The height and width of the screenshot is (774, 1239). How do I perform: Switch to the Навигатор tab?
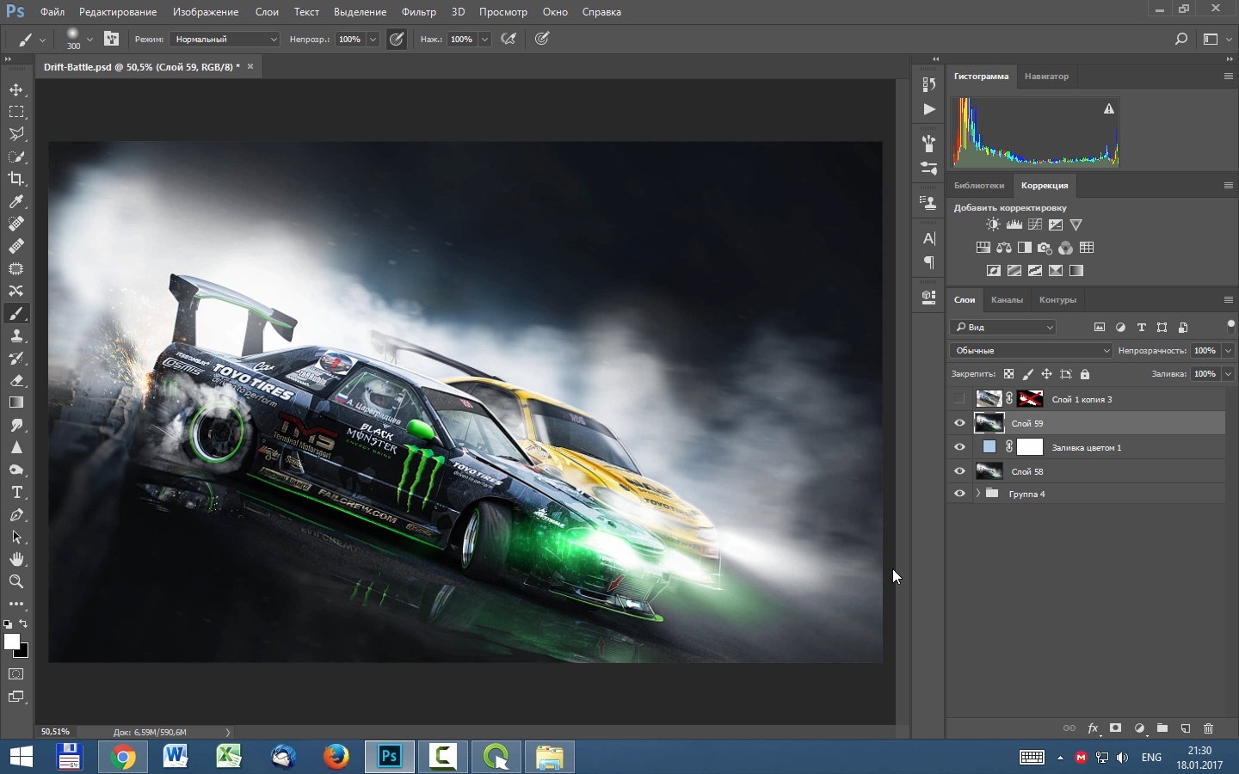(x=1046, y=77)
